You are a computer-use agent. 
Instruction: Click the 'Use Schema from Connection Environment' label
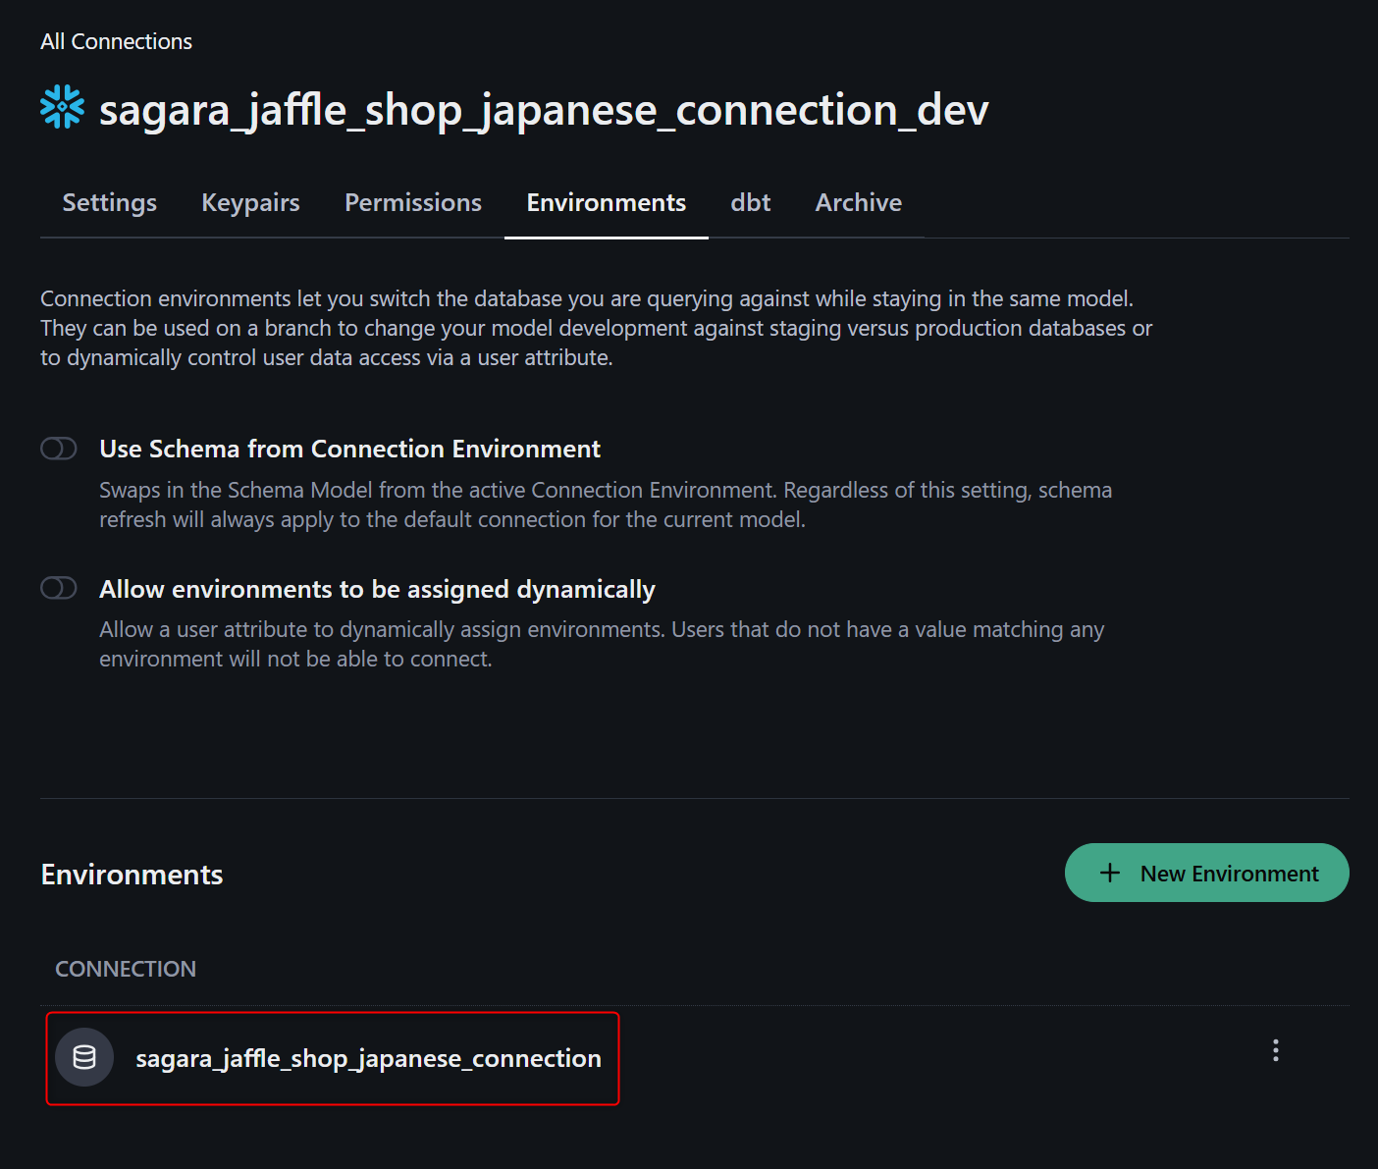[349, 449]
